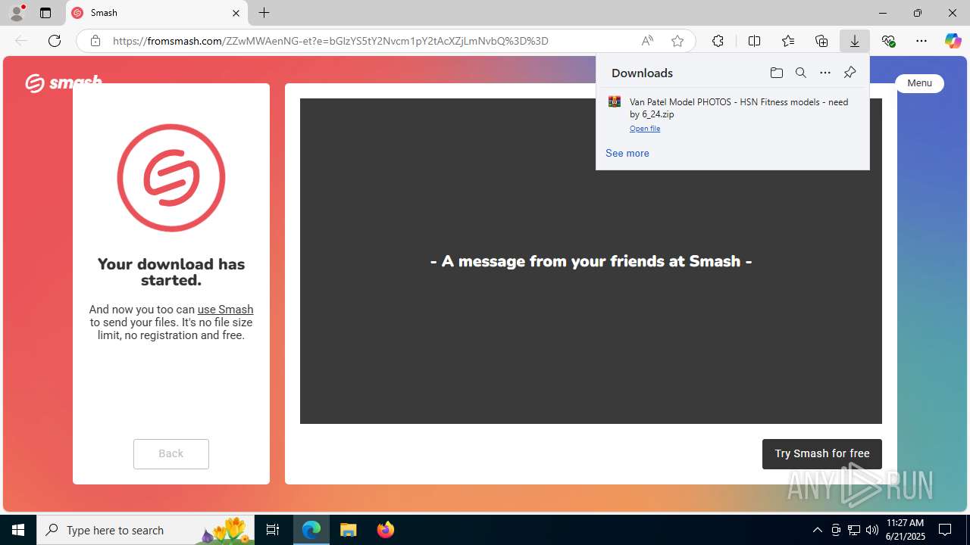This screenshot has height=545, width=970.
Task: Open File Explorer from the taskbar
Action: 349,530
